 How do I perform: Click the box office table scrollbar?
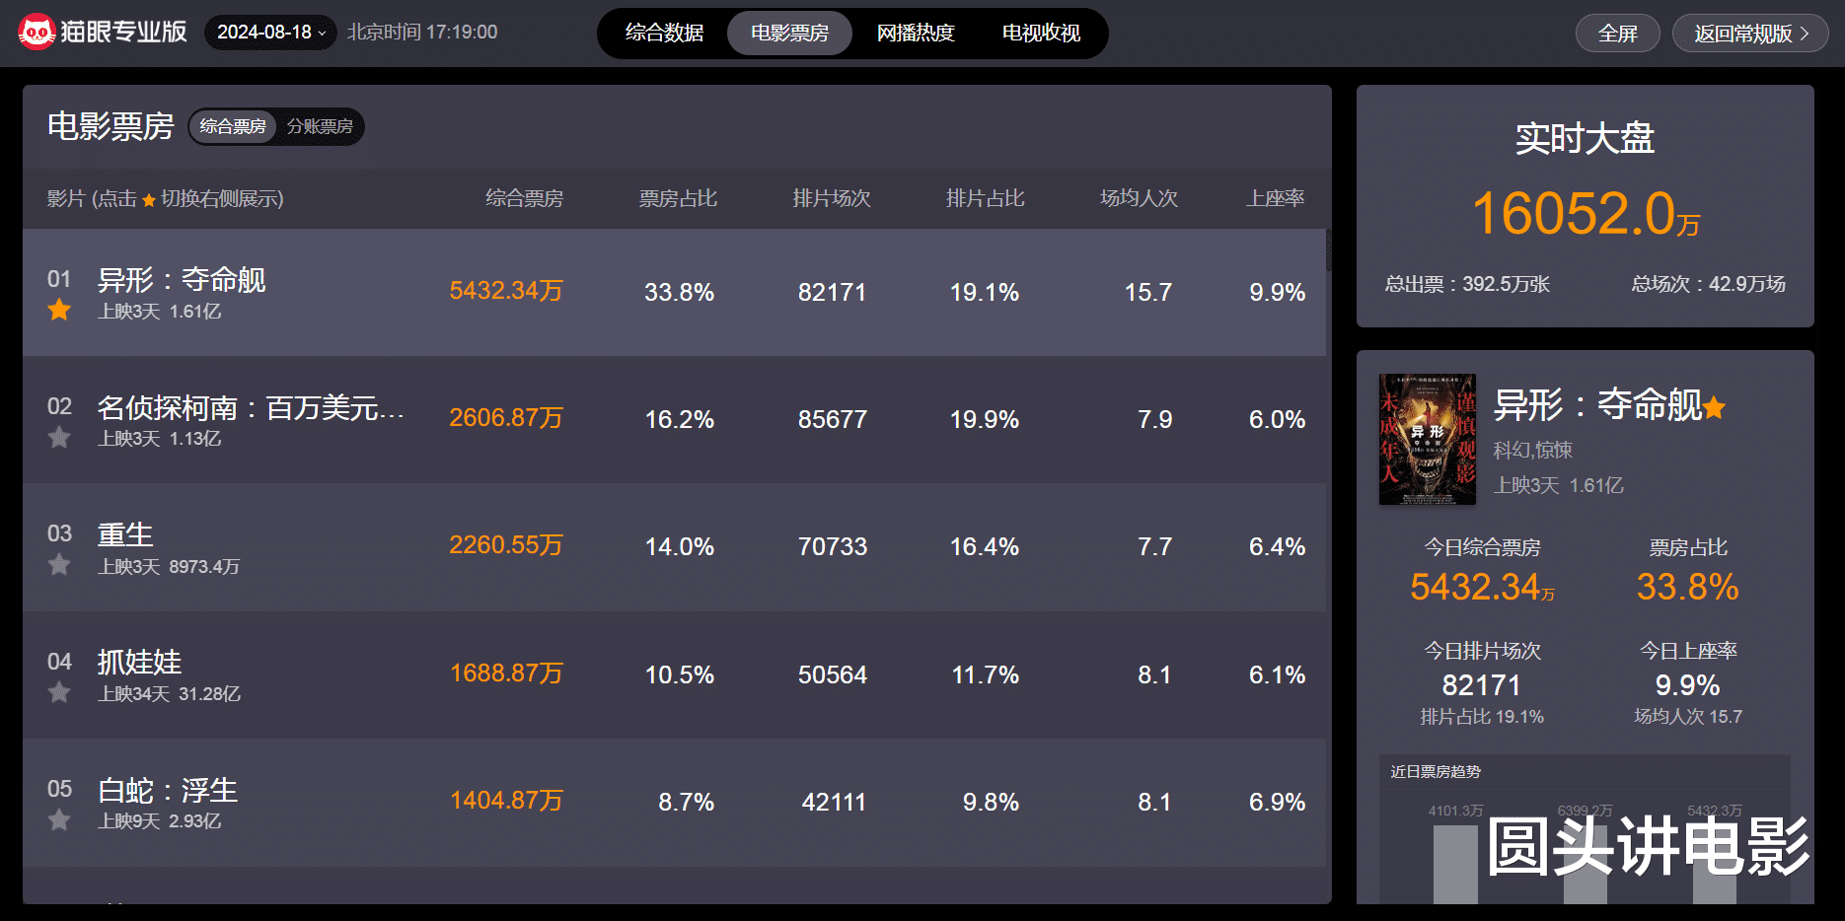(1328, 251)
